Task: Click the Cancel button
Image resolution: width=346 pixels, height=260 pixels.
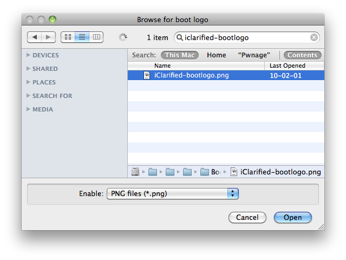Action: coord(247,217)
